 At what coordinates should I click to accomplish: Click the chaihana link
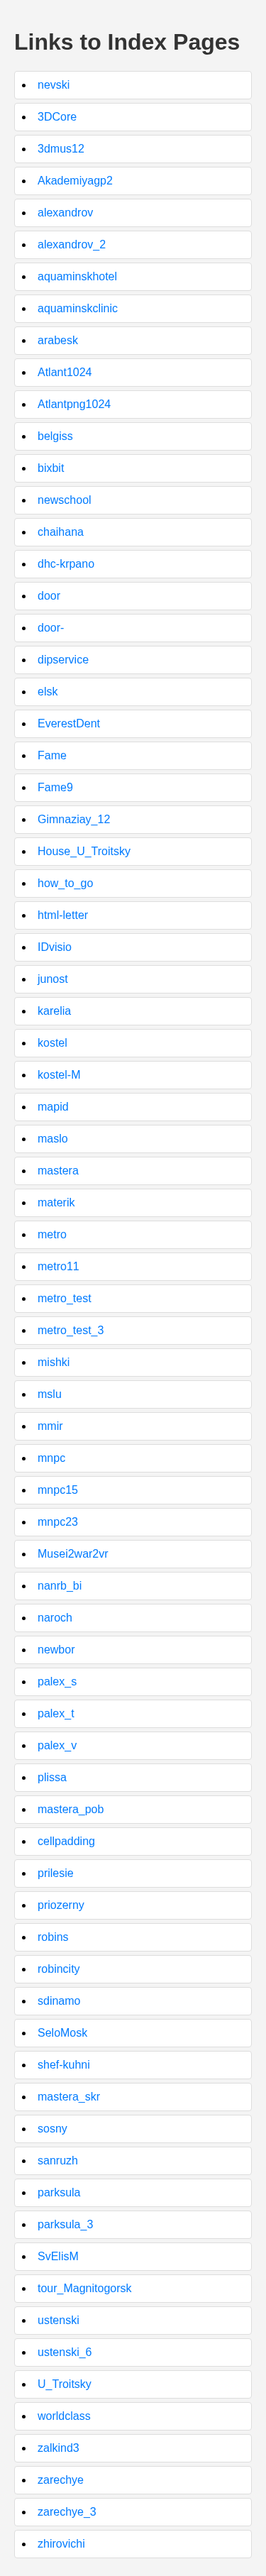(61, 532)
